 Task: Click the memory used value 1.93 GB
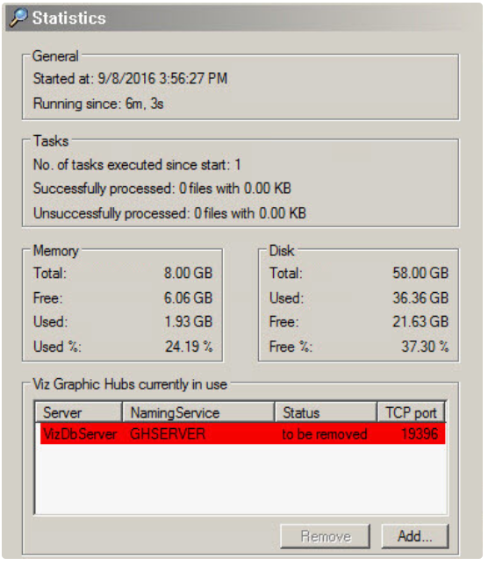click(x=189, y=322)
